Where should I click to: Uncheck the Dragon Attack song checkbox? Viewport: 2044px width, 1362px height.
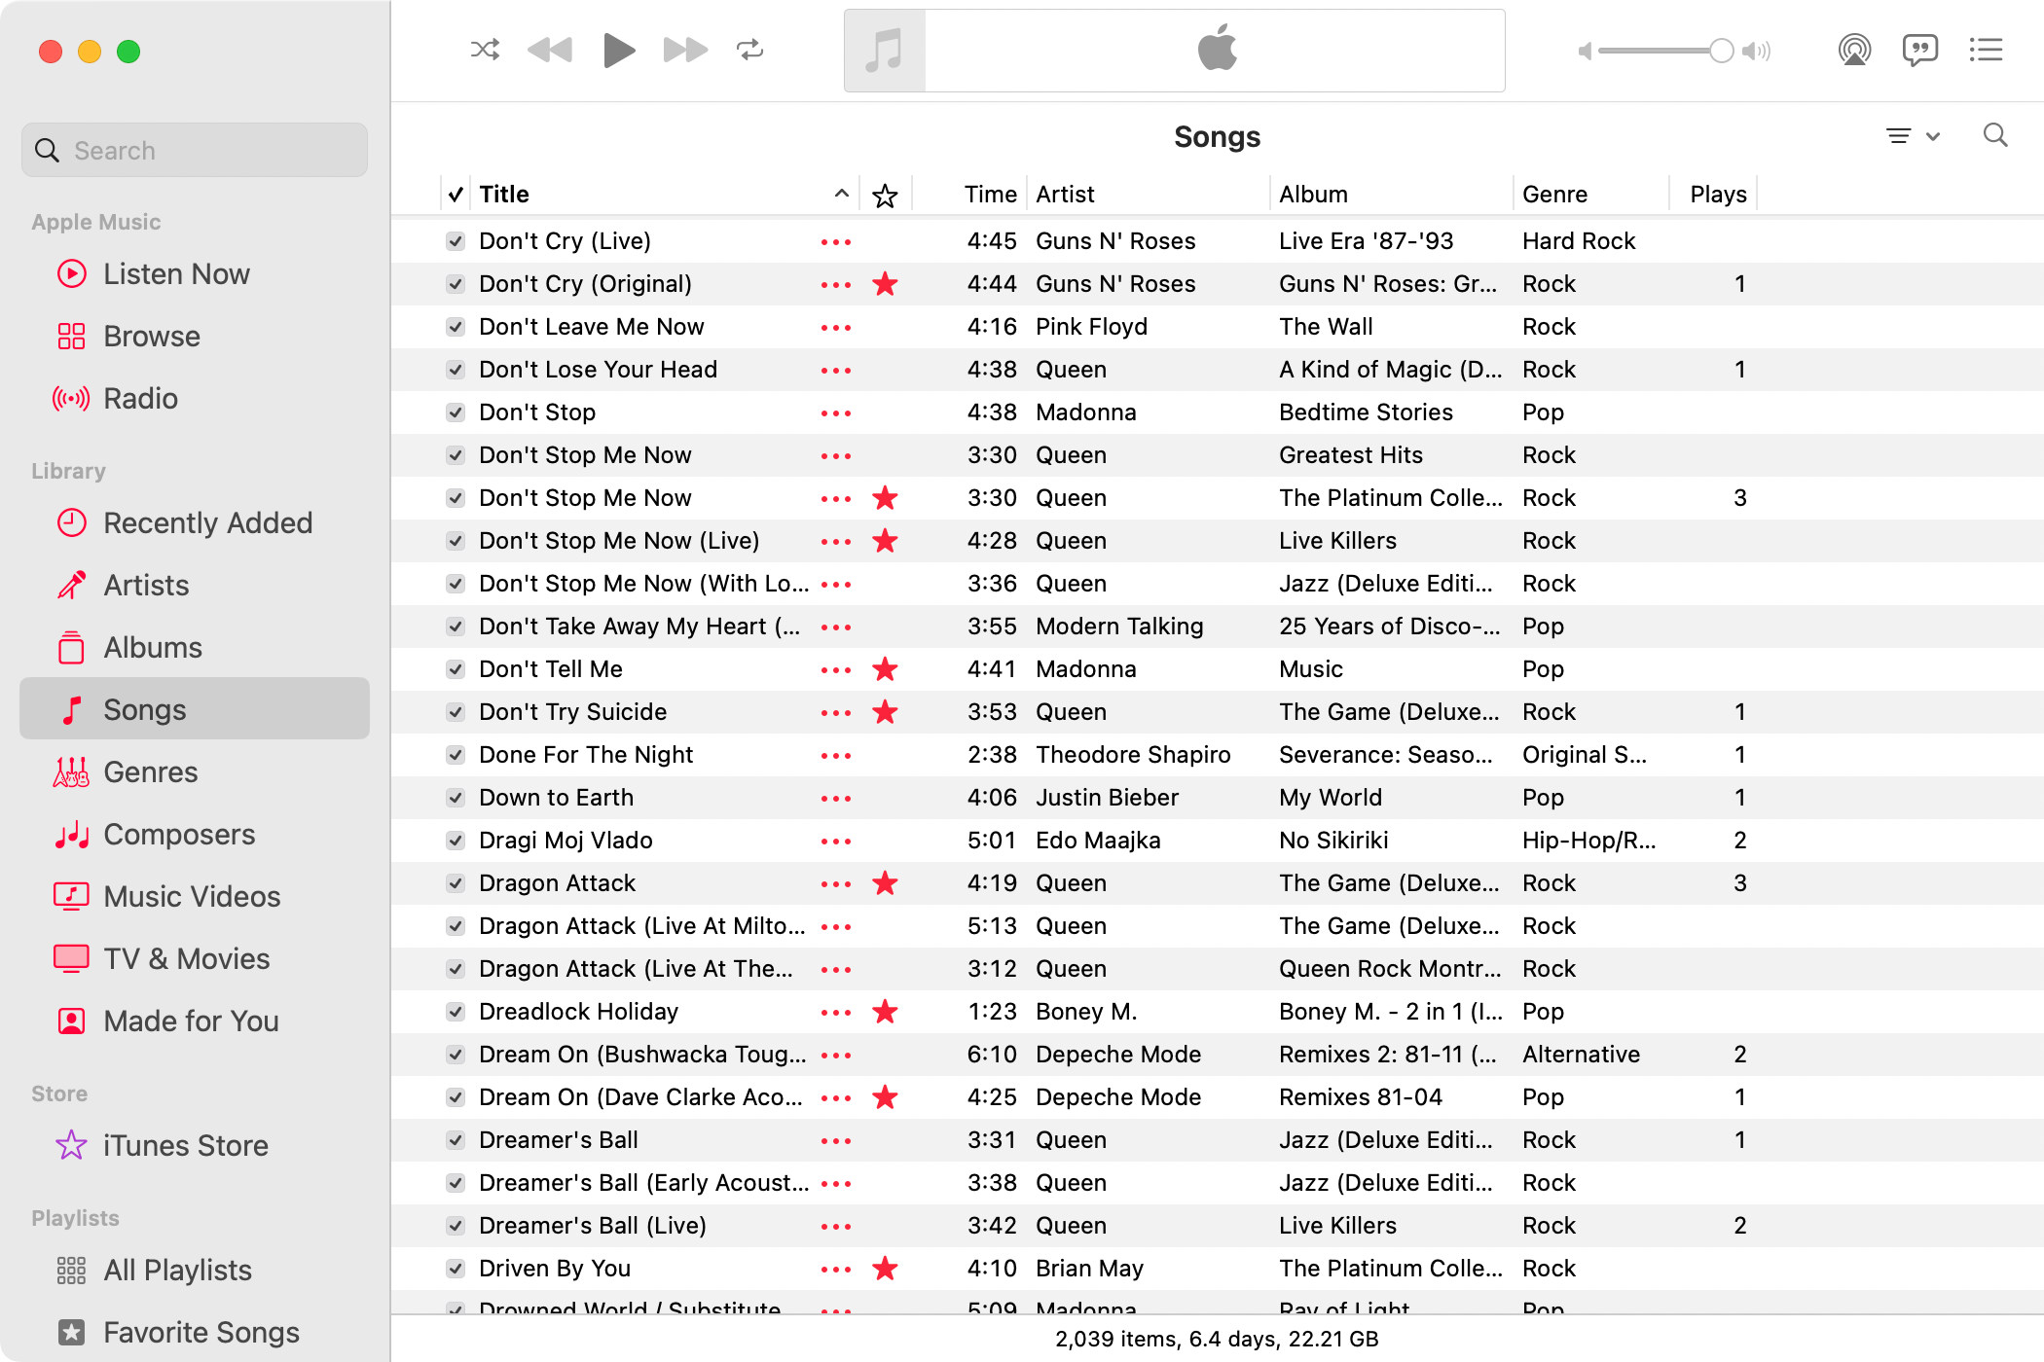[x=455, y=883]
